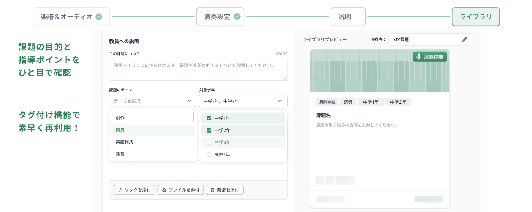Select 楽典 from theme list
532x212 pixels.
[x=153, y=130]
